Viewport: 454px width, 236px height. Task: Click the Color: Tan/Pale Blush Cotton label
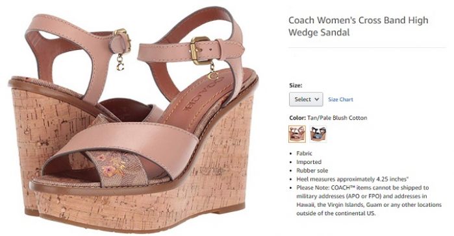click(328, 118)
